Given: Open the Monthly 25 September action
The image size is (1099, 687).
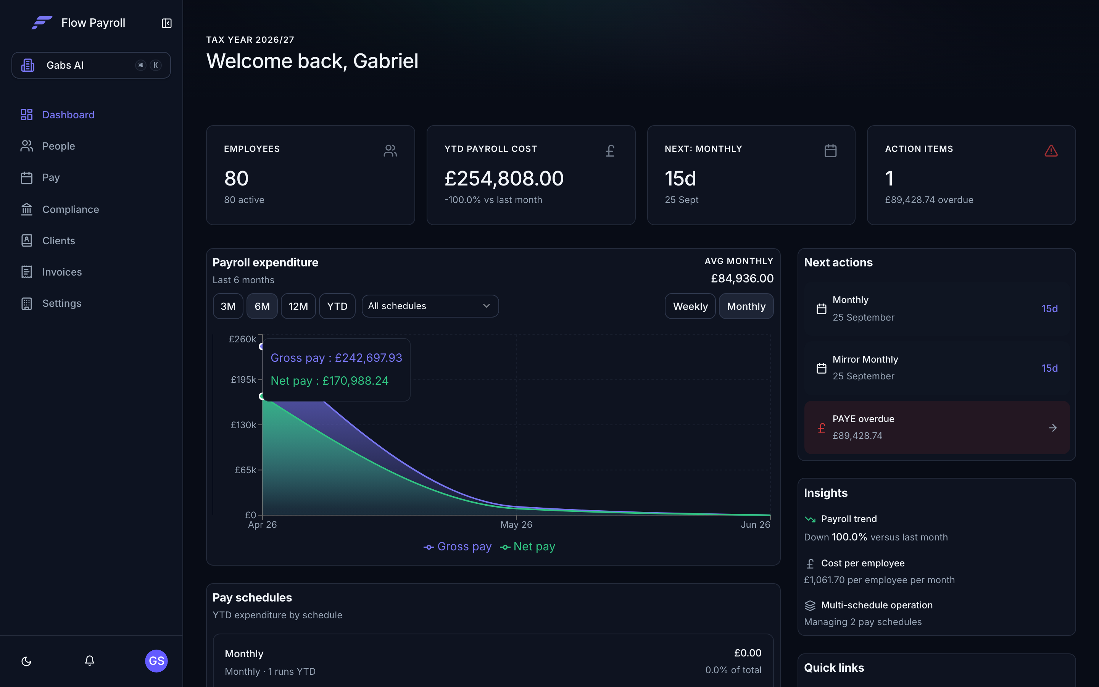Looking at the screenshot, I should click(x=937, y=309).
